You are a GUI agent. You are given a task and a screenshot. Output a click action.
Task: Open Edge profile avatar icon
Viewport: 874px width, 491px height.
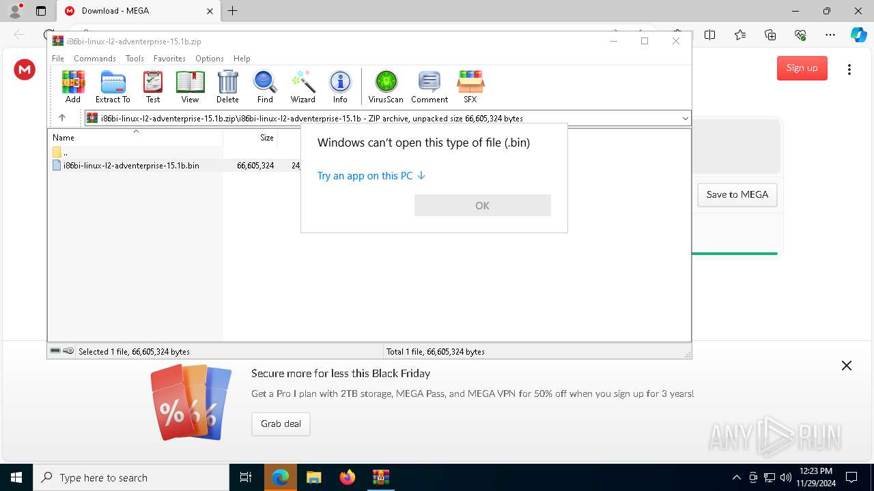point(15,11)
